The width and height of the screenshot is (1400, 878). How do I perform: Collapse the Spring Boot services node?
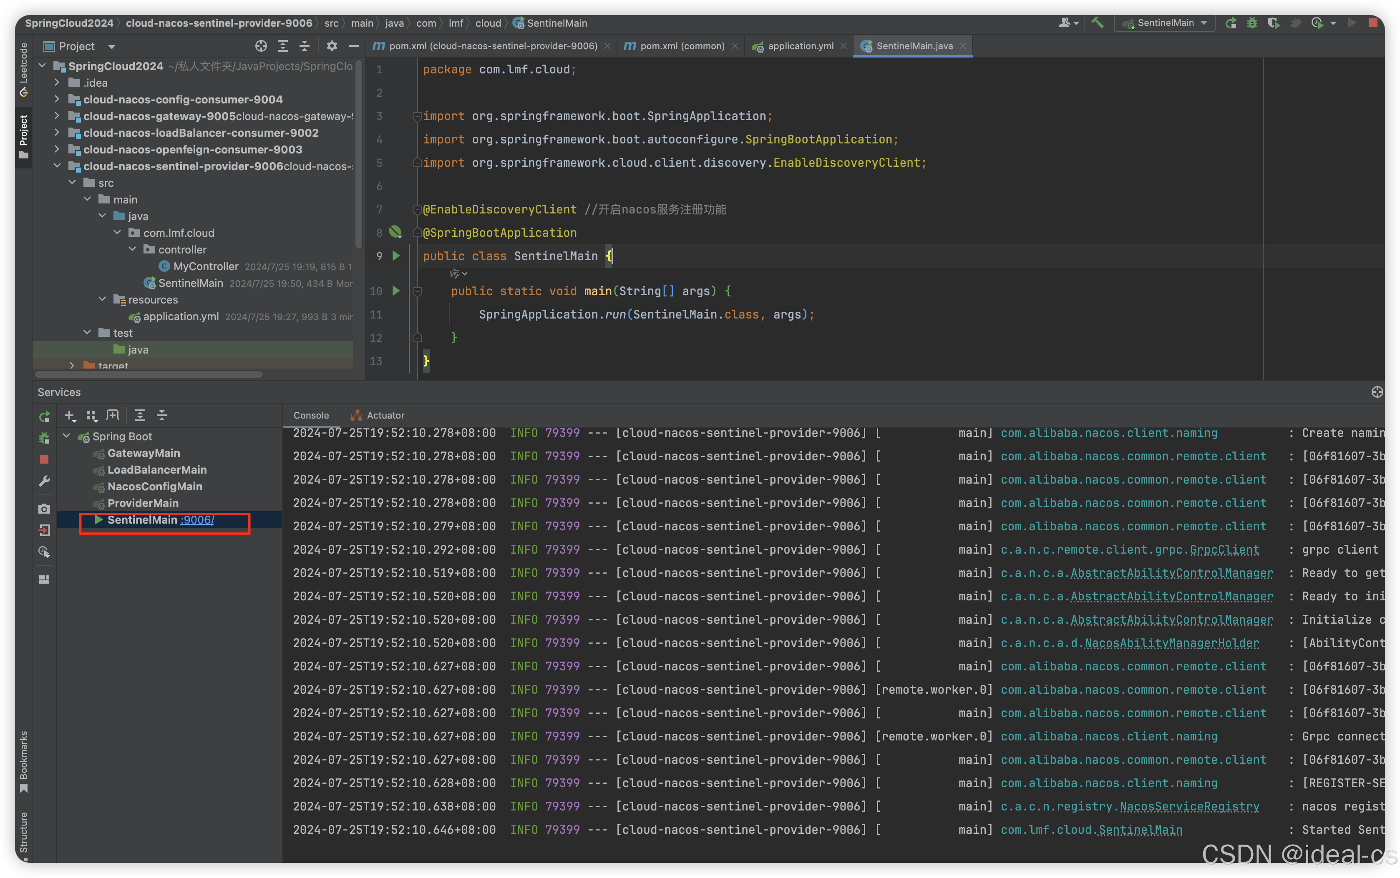66,436
